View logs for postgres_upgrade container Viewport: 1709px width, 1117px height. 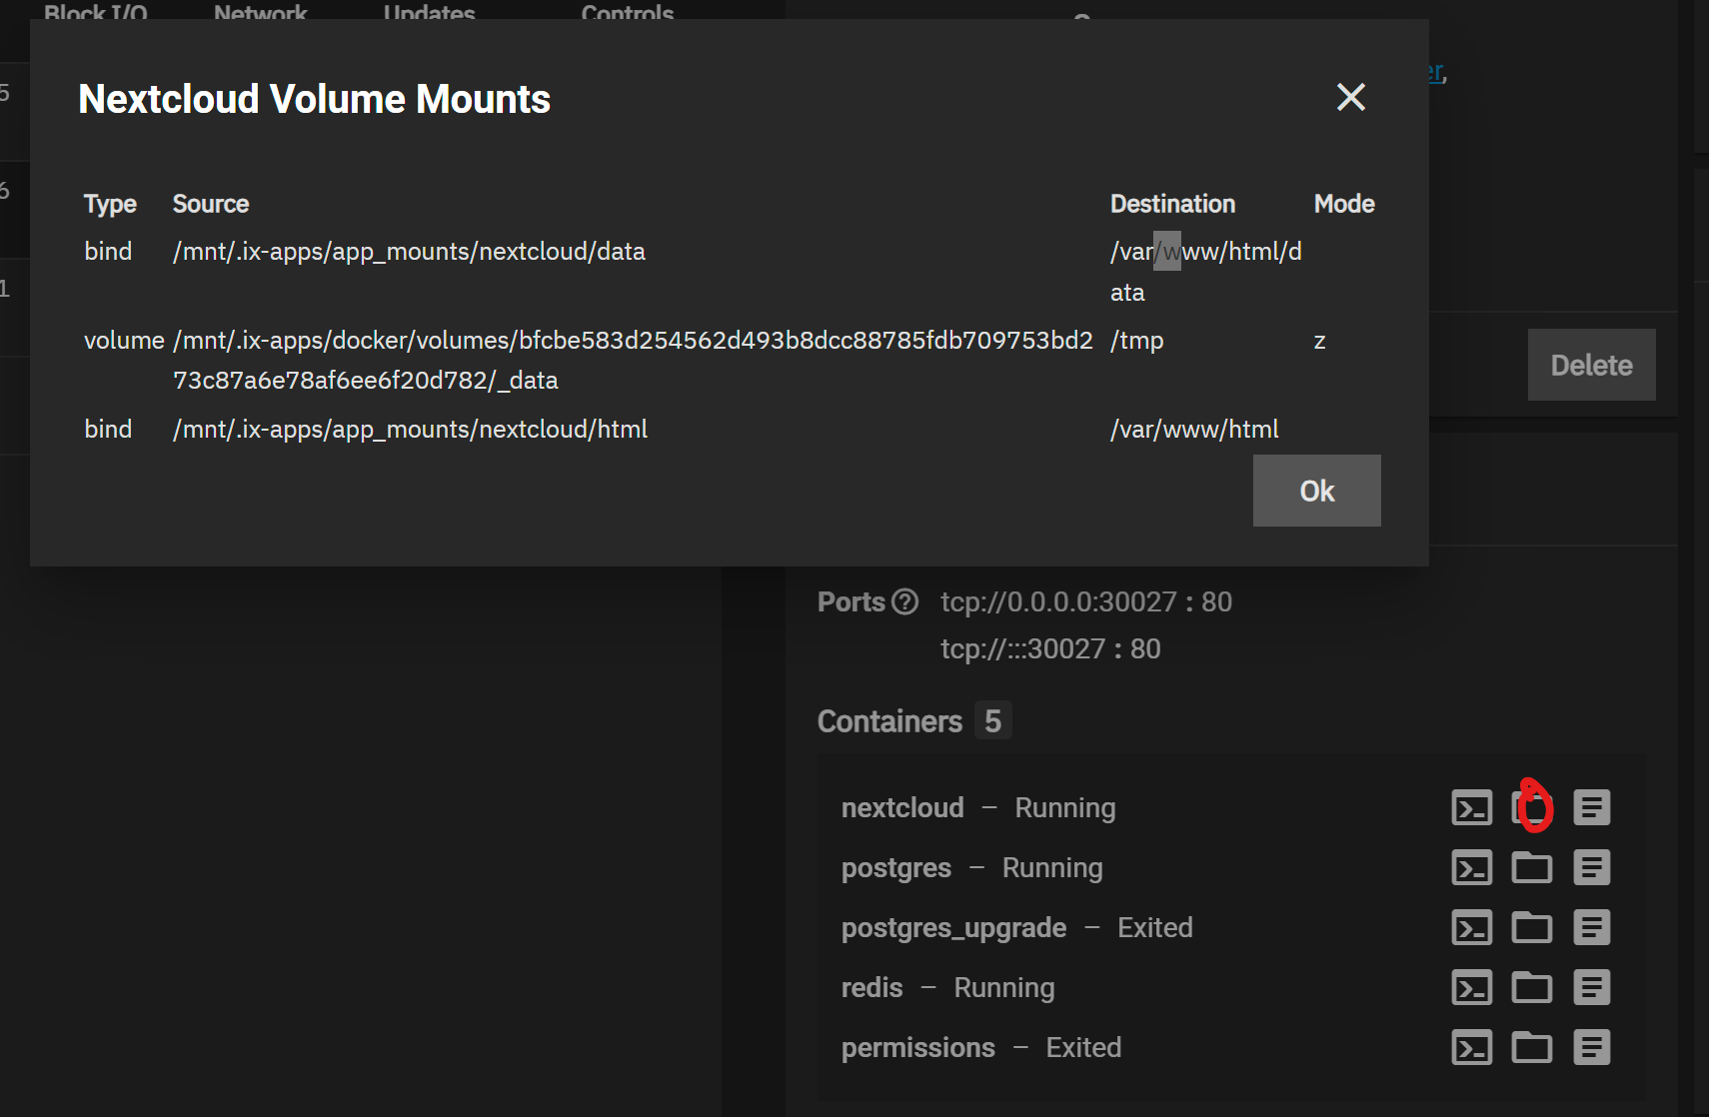[1592, 927]
